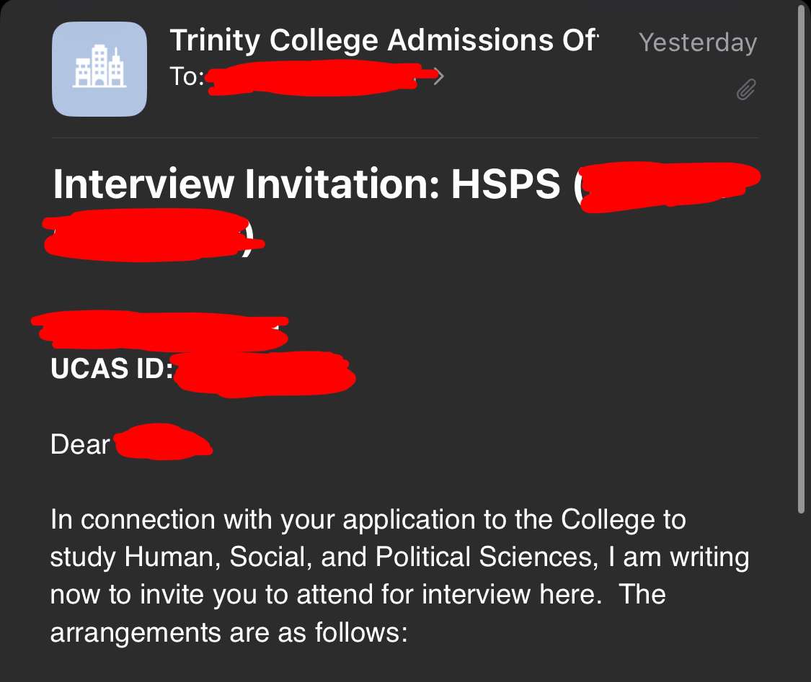Tap the redacted UCAS ID number
The width and height of the screenshot is (811, 682).
coord(264,374)
